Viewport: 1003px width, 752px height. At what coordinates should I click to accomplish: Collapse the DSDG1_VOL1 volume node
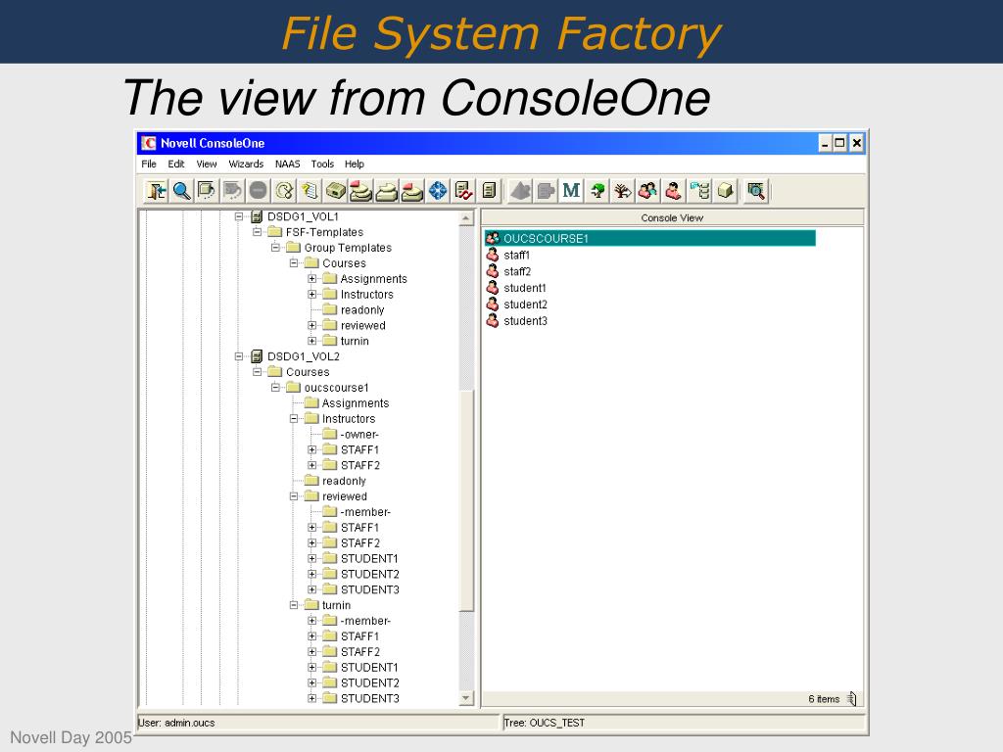click(239, 216)
